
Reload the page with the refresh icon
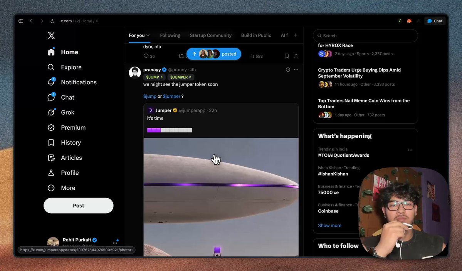(52, 21)
